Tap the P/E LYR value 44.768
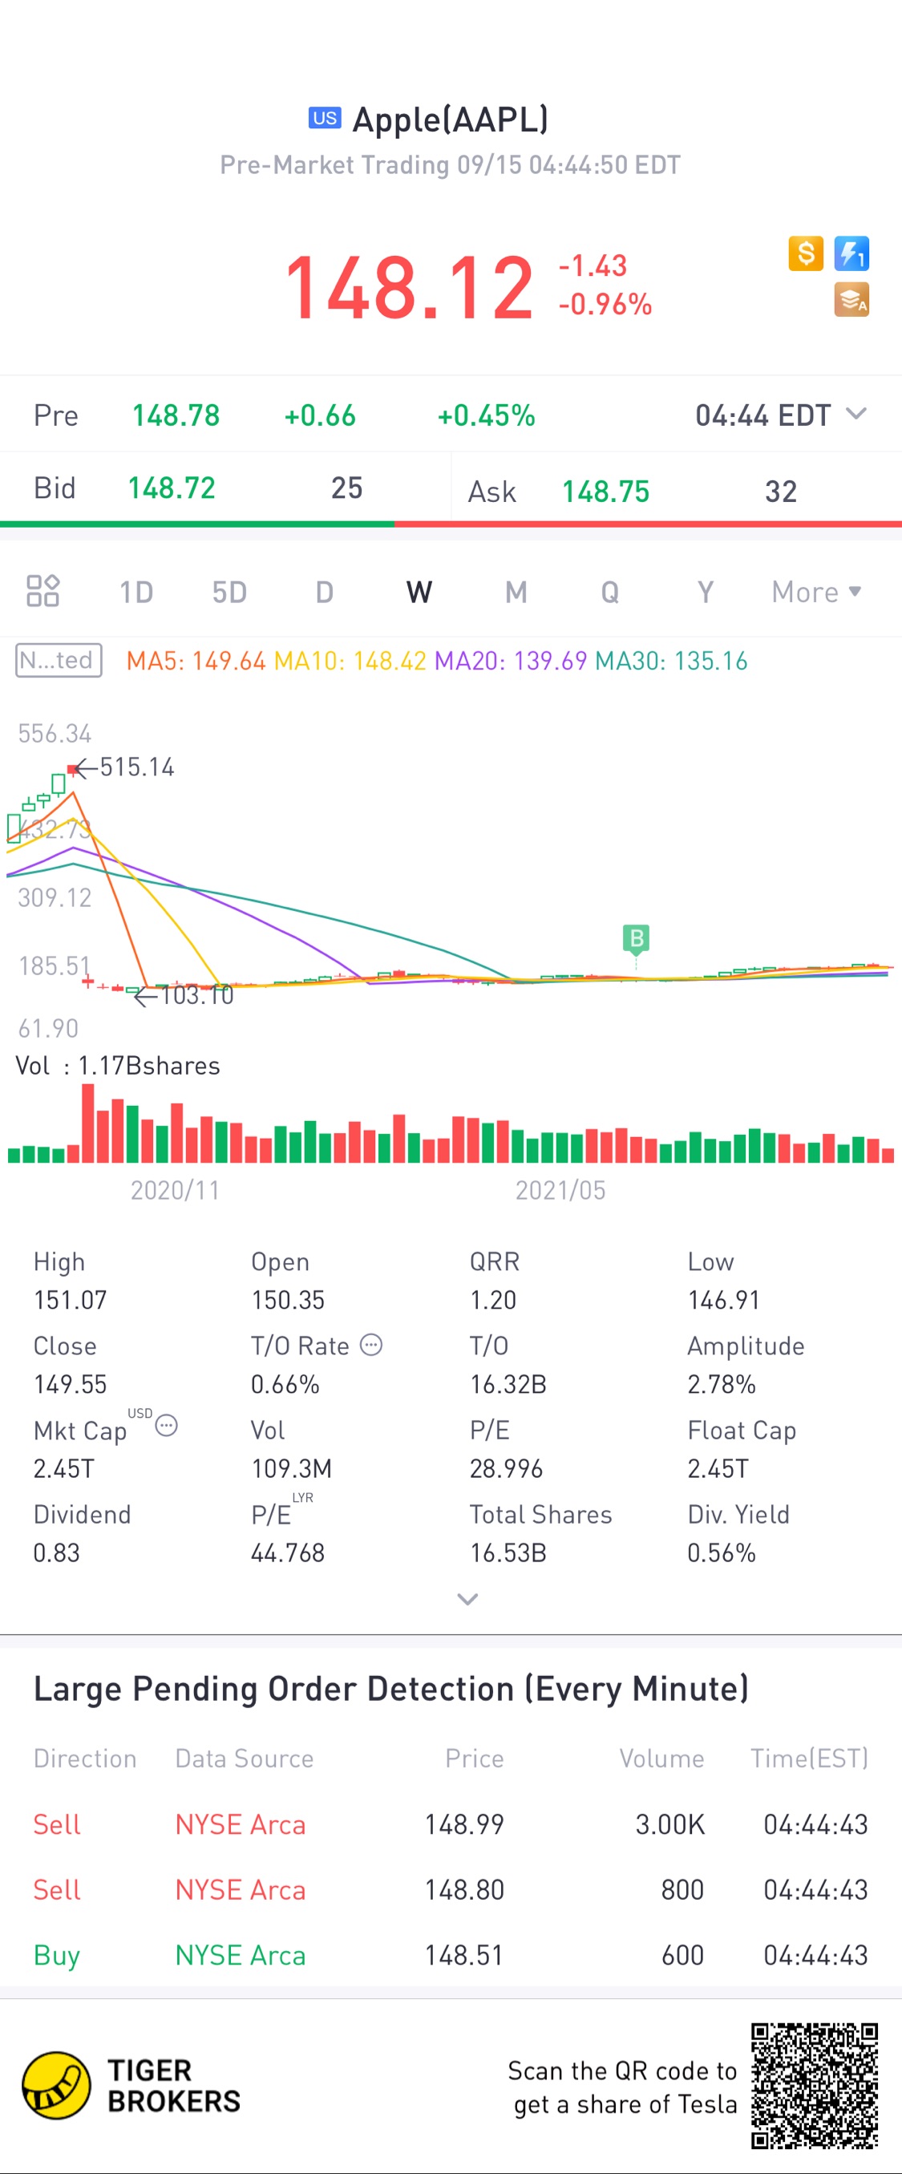The width and height of the screenshot is (902, 2174). click(x=288, y=1553)
